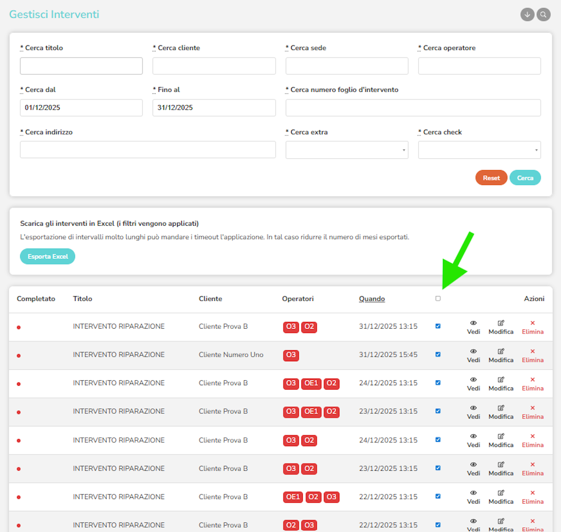Delete the Cliente Numero Uno intervention

(x=533, y=355)
